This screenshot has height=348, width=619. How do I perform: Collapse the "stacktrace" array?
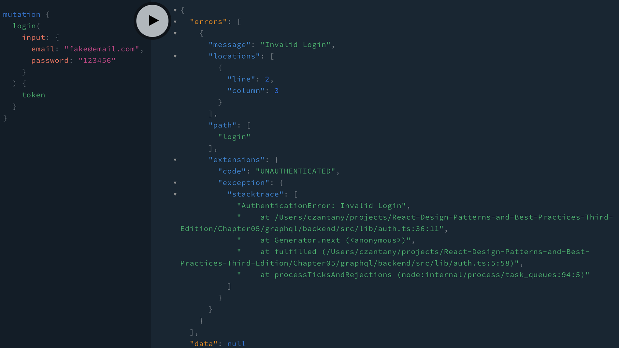[175, 195]
